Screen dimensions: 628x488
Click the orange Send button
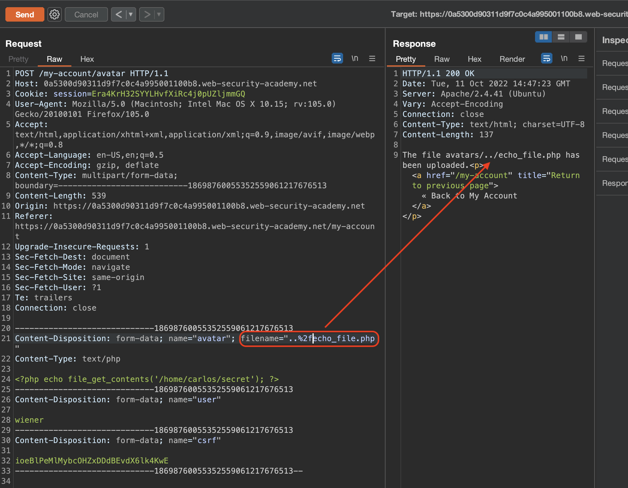coord(25,14)
